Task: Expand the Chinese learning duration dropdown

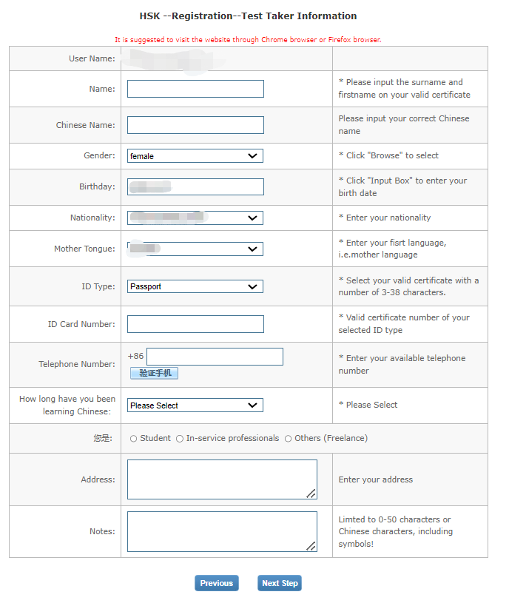Action: tap(195, 405)
